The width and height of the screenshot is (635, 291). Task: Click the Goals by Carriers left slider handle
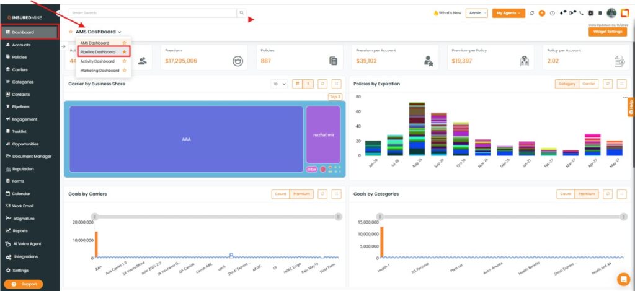click(95, 217)
